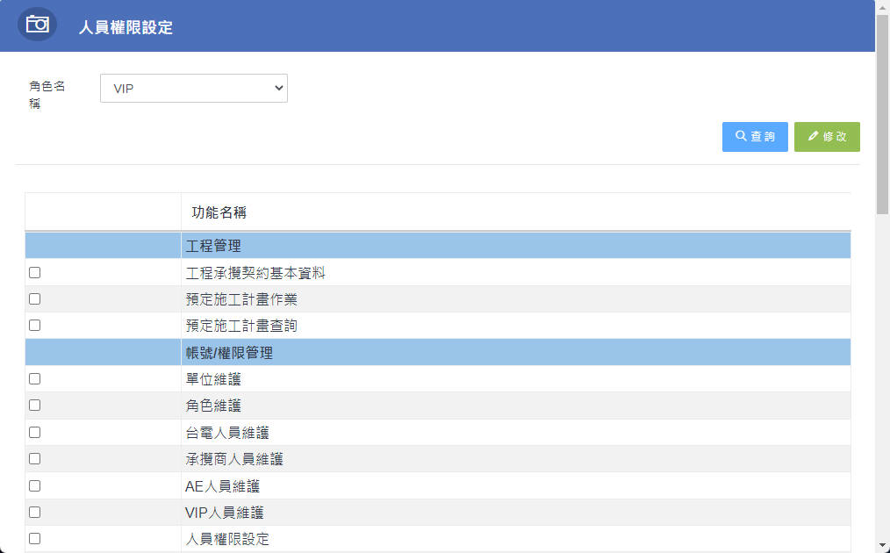Check the 預定施工計畫作業 checkbox
Screen dimensions: 890x553
coord(34,298)
